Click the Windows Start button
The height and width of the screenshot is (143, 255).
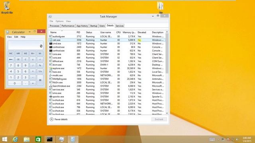pos(4,139)
